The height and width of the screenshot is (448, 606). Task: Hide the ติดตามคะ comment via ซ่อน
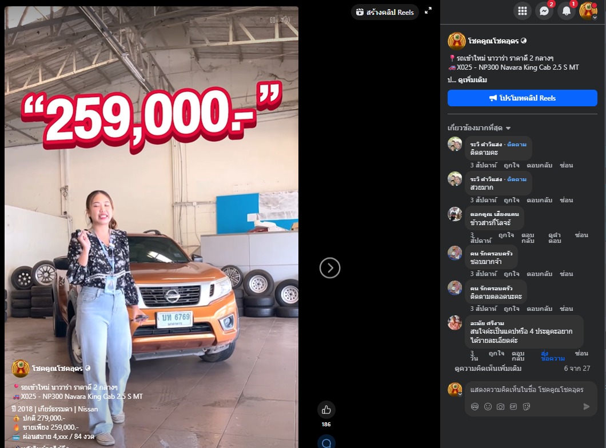[x=566, y=165]
